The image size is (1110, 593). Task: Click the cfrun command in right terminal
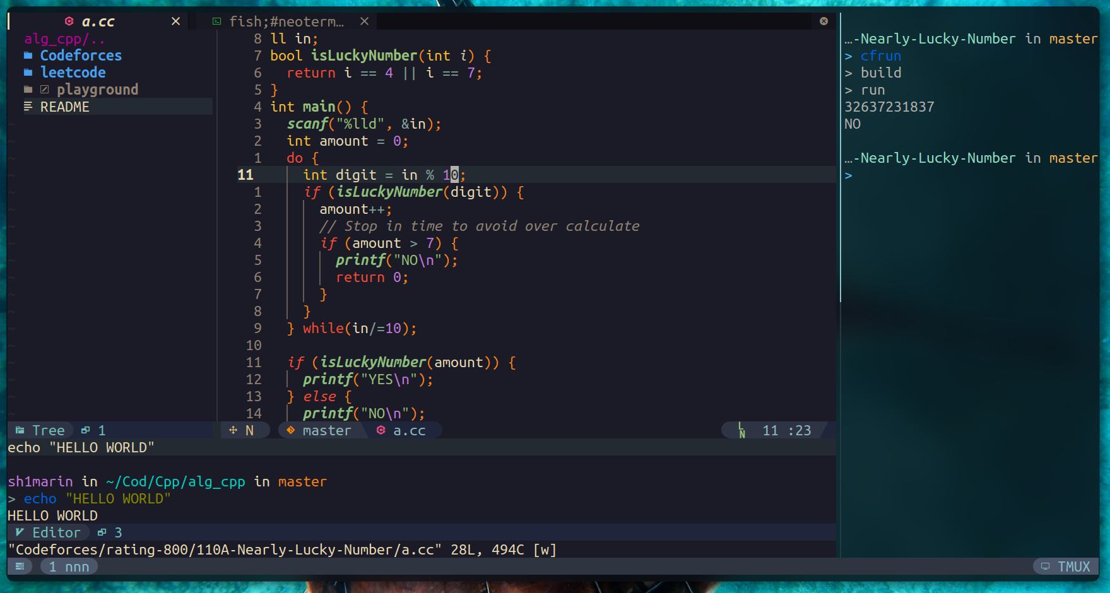881,56
